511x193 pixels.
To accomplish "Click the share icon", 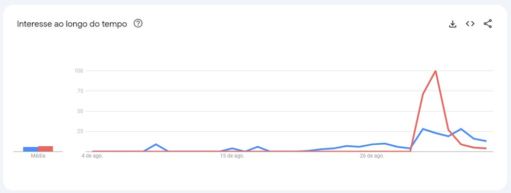I will coord(488,24).
